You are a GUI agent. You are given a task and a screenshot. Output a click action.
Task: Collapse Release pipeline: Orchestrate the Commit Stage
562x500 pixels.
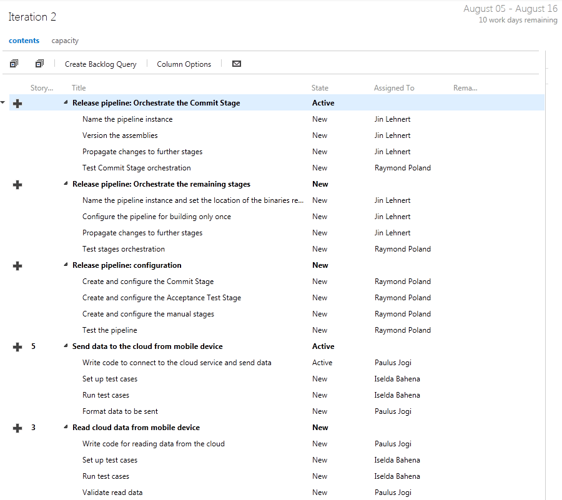66,103
